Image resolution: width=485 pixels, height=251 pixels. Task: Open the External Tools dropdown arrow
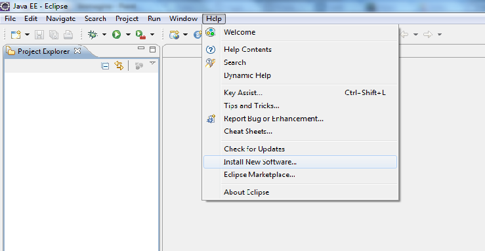pos(152,35)
